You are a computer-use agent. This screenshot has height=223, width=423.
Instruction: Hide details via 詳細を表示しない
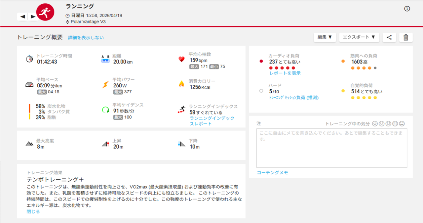(86, 38)
